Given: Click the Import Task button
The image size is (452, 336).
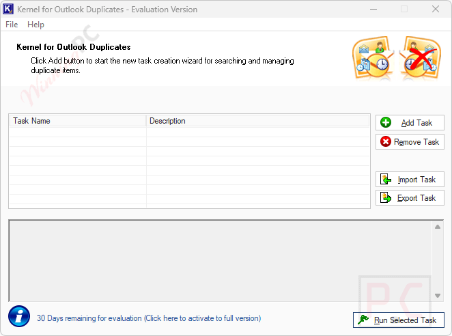Looking at the screenshot, I should [410, 180].
